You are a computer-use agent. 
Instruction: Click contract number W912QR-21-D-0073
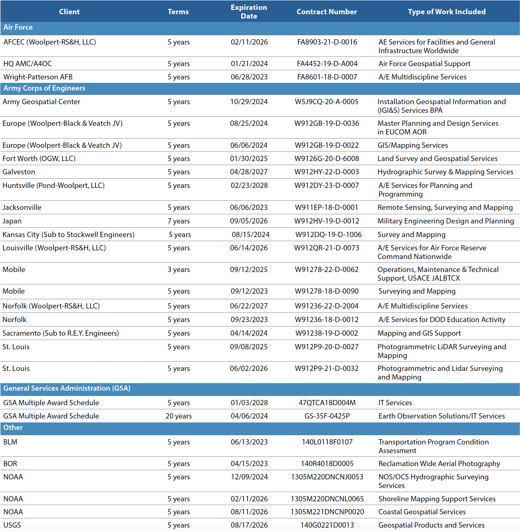(327, 248)
